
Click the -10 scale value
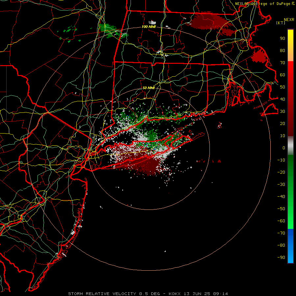tap(281, 160)
